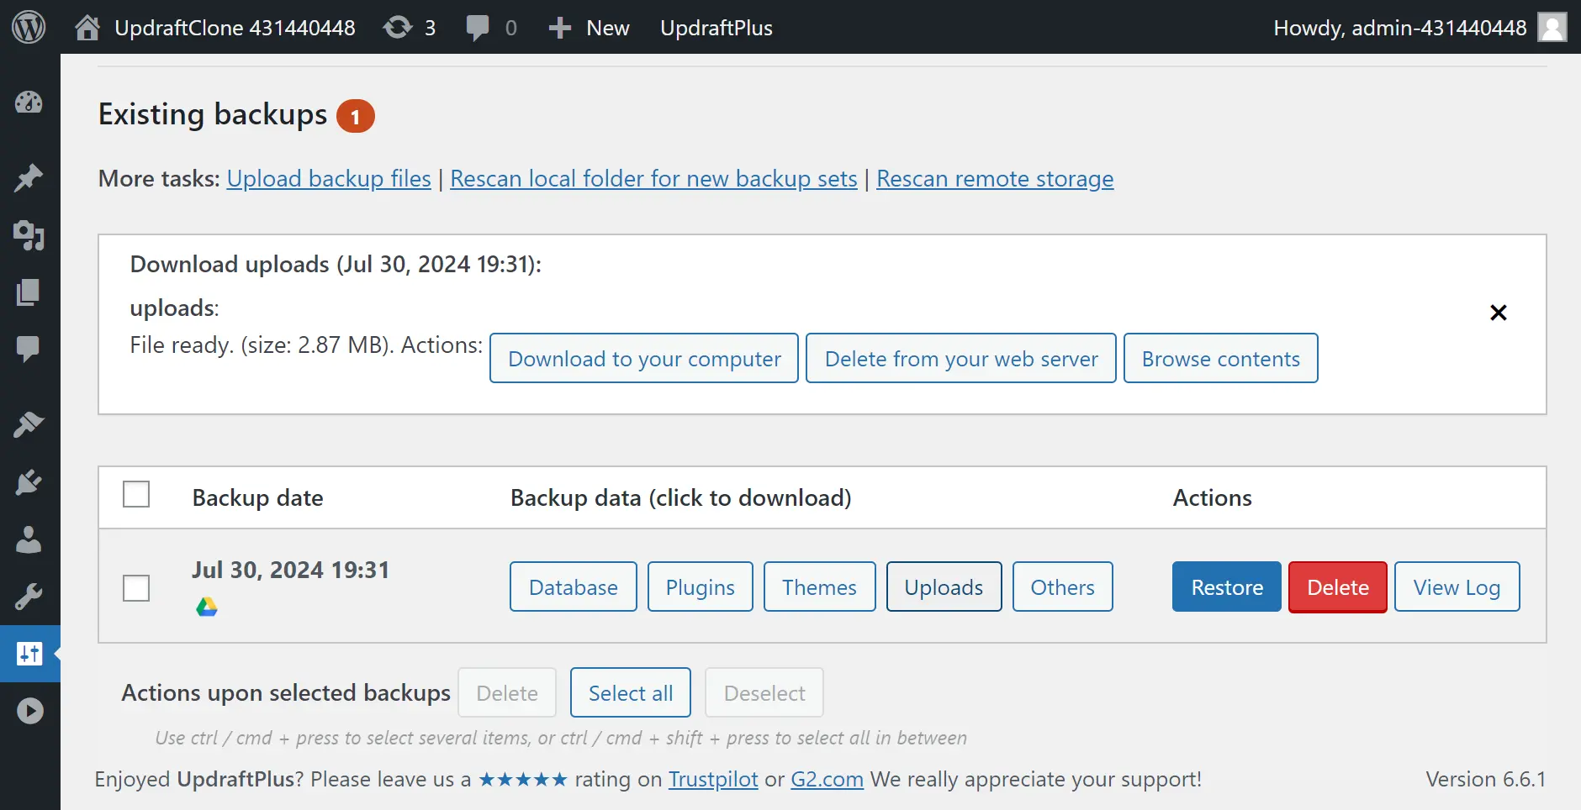Screen dimensions: 1581x810
Task: Tick checkbox for Jul 30, 2024 19:31 backup
Action: coord(136,587)
